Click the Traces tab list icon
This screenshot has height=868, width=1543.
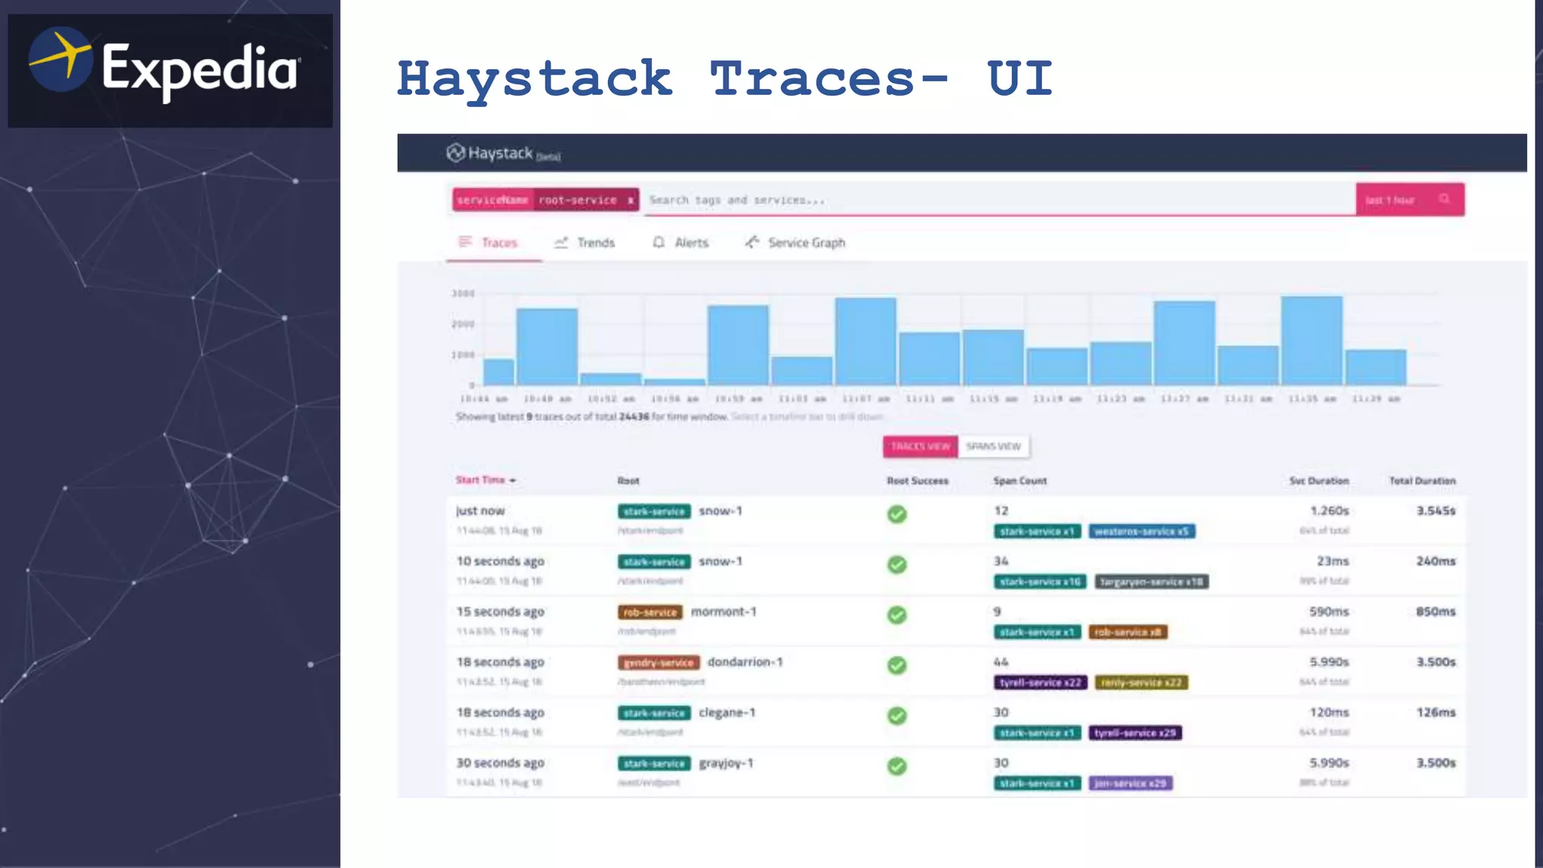(x=465, y=242)
